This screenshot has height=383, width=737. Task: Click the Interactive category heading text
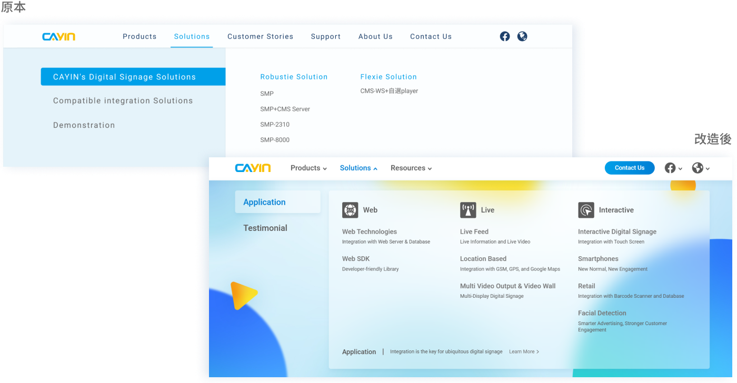pos(616,210)
